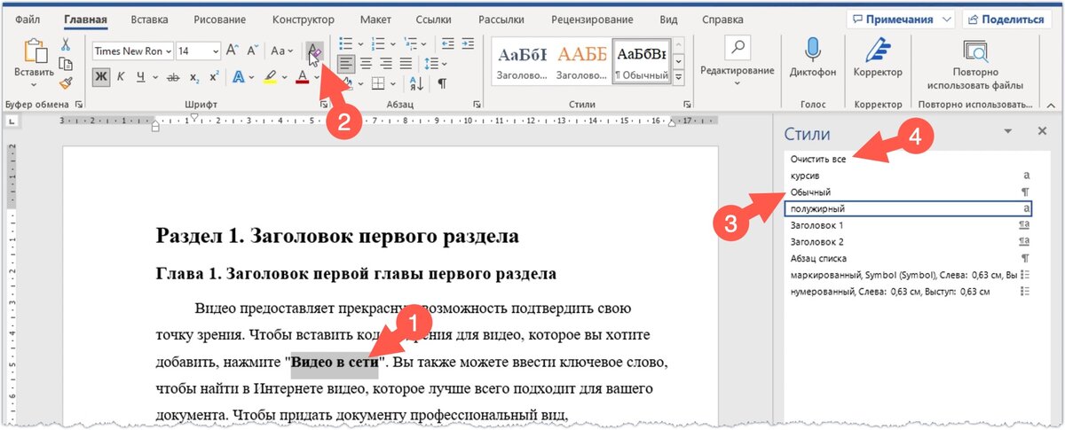The height and width of the screenshot is (430, 1065).
Task: Open the Примечания dropdown arrow
Action: point(946,19)
